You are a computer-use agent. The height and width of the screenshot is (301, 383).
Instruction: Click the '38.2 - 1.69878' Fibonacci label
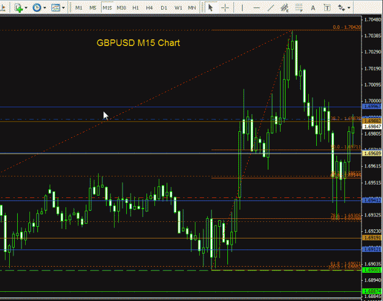[x=346, y=118]
